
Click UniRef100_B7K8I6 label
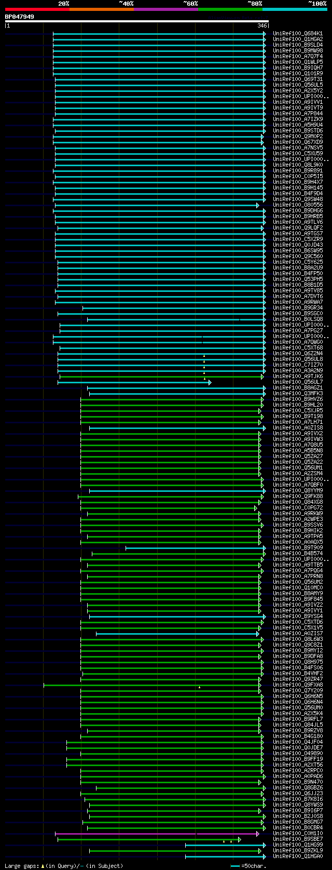298,799
